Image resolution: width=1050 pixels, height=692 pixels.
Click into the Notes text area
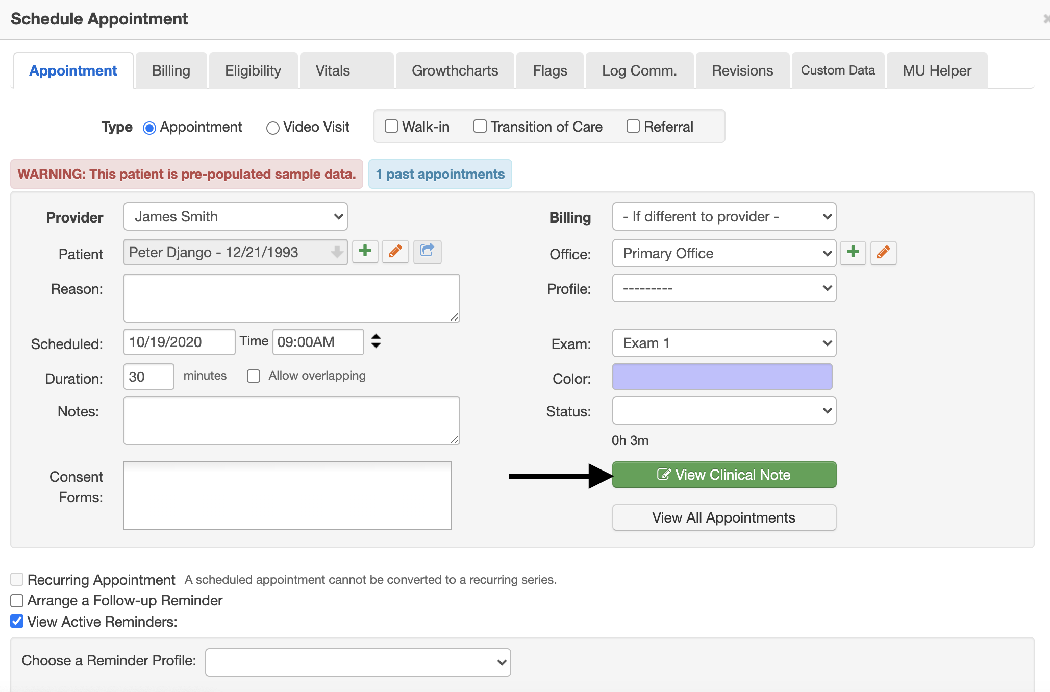click(x=291, y=421)
